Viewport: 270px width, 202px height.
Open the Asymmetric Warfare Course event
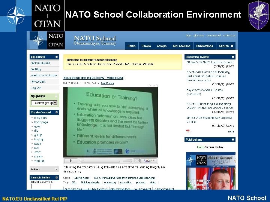[x=205, y=92]
